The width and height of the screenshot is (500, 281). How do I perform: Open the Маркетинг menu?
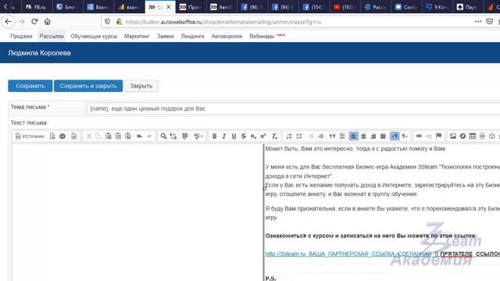coord(137,37)
